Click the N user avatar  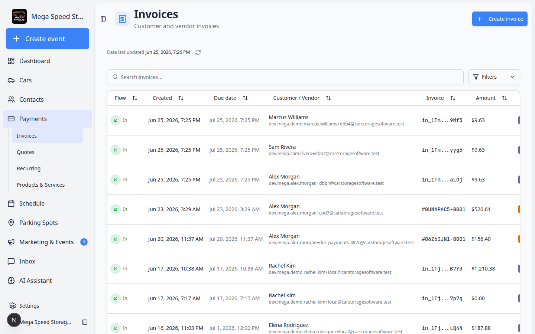click(14, 320)
